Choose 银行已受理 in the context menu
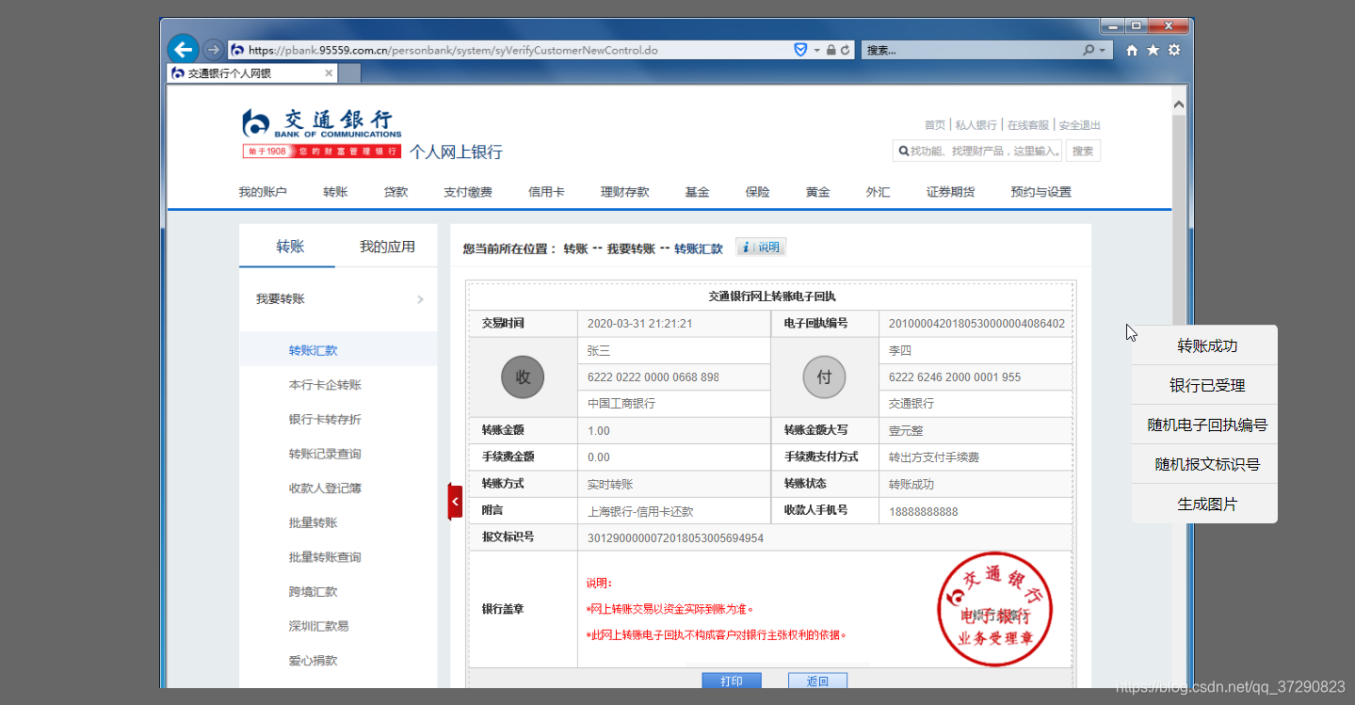1355x705 pixels. (x=1204, y=385)
